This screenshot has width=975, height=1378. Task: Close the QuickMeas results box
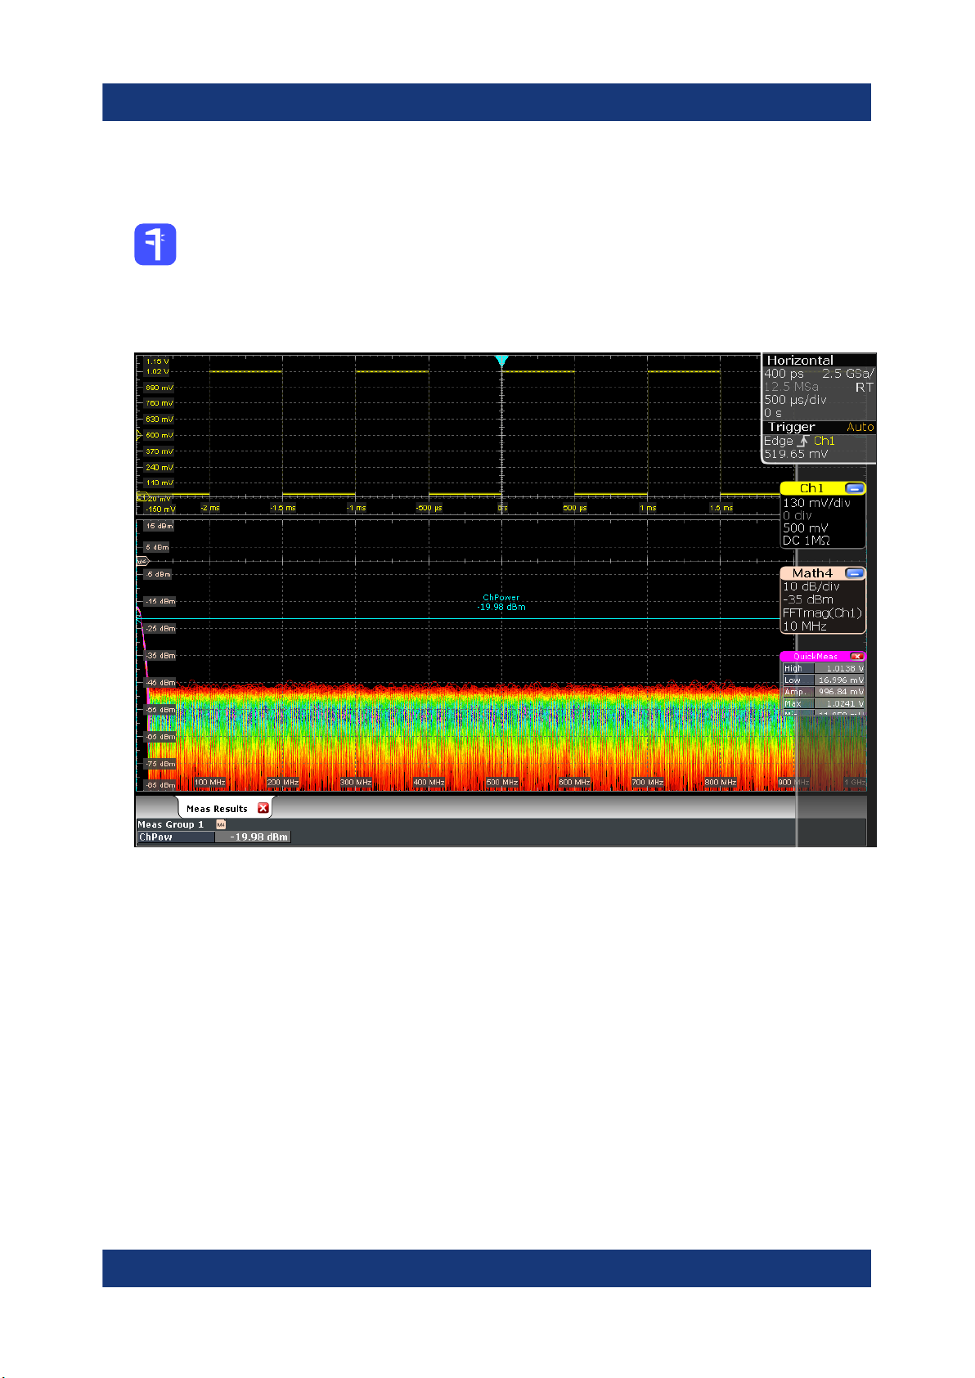(856, 656)
